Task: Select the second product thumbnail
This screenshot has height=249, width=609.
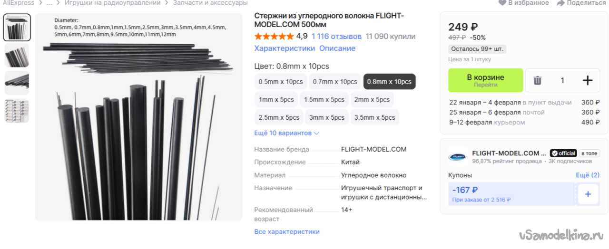Action: (x=17, y=56)
